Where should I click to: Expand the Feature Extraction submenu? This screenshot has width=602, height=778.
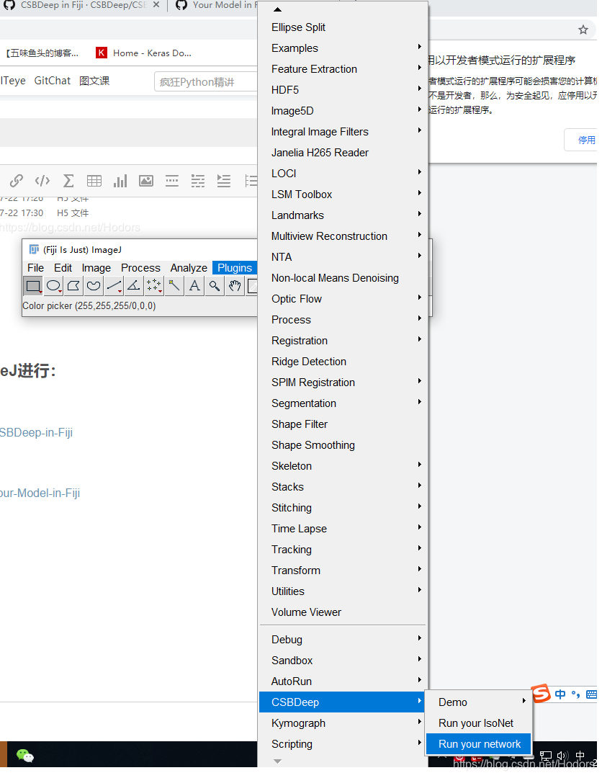point(342,69)
